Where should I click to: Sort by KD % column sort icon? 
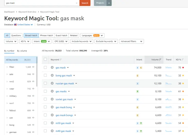pos(183,60)
